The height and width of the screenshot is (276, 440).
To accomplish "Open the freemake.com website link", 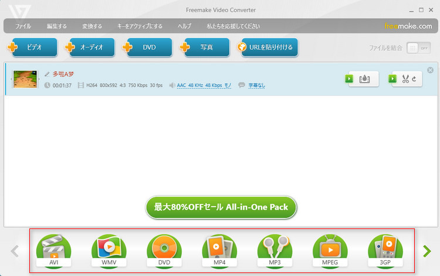I will (408, 26).
